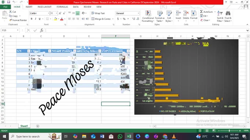Open the font size 11 dropdown

click(x=56, y=13)
